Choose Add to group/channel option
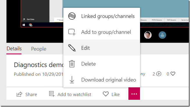The image size is (190, 107). click(x=102, y=32)
